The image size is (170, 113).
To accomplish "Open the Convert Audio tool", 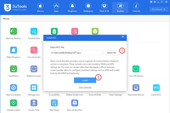I will 33,50.
